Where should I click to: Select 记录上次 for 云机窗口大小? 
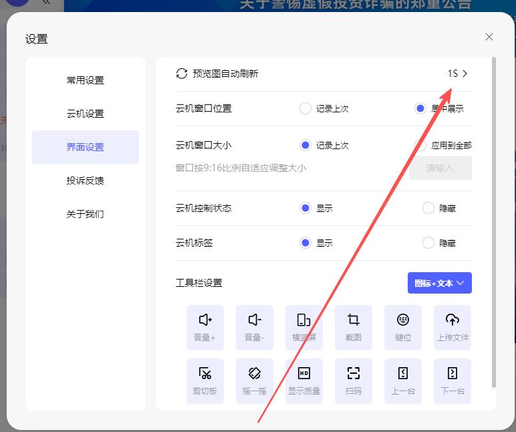[305, 145]
